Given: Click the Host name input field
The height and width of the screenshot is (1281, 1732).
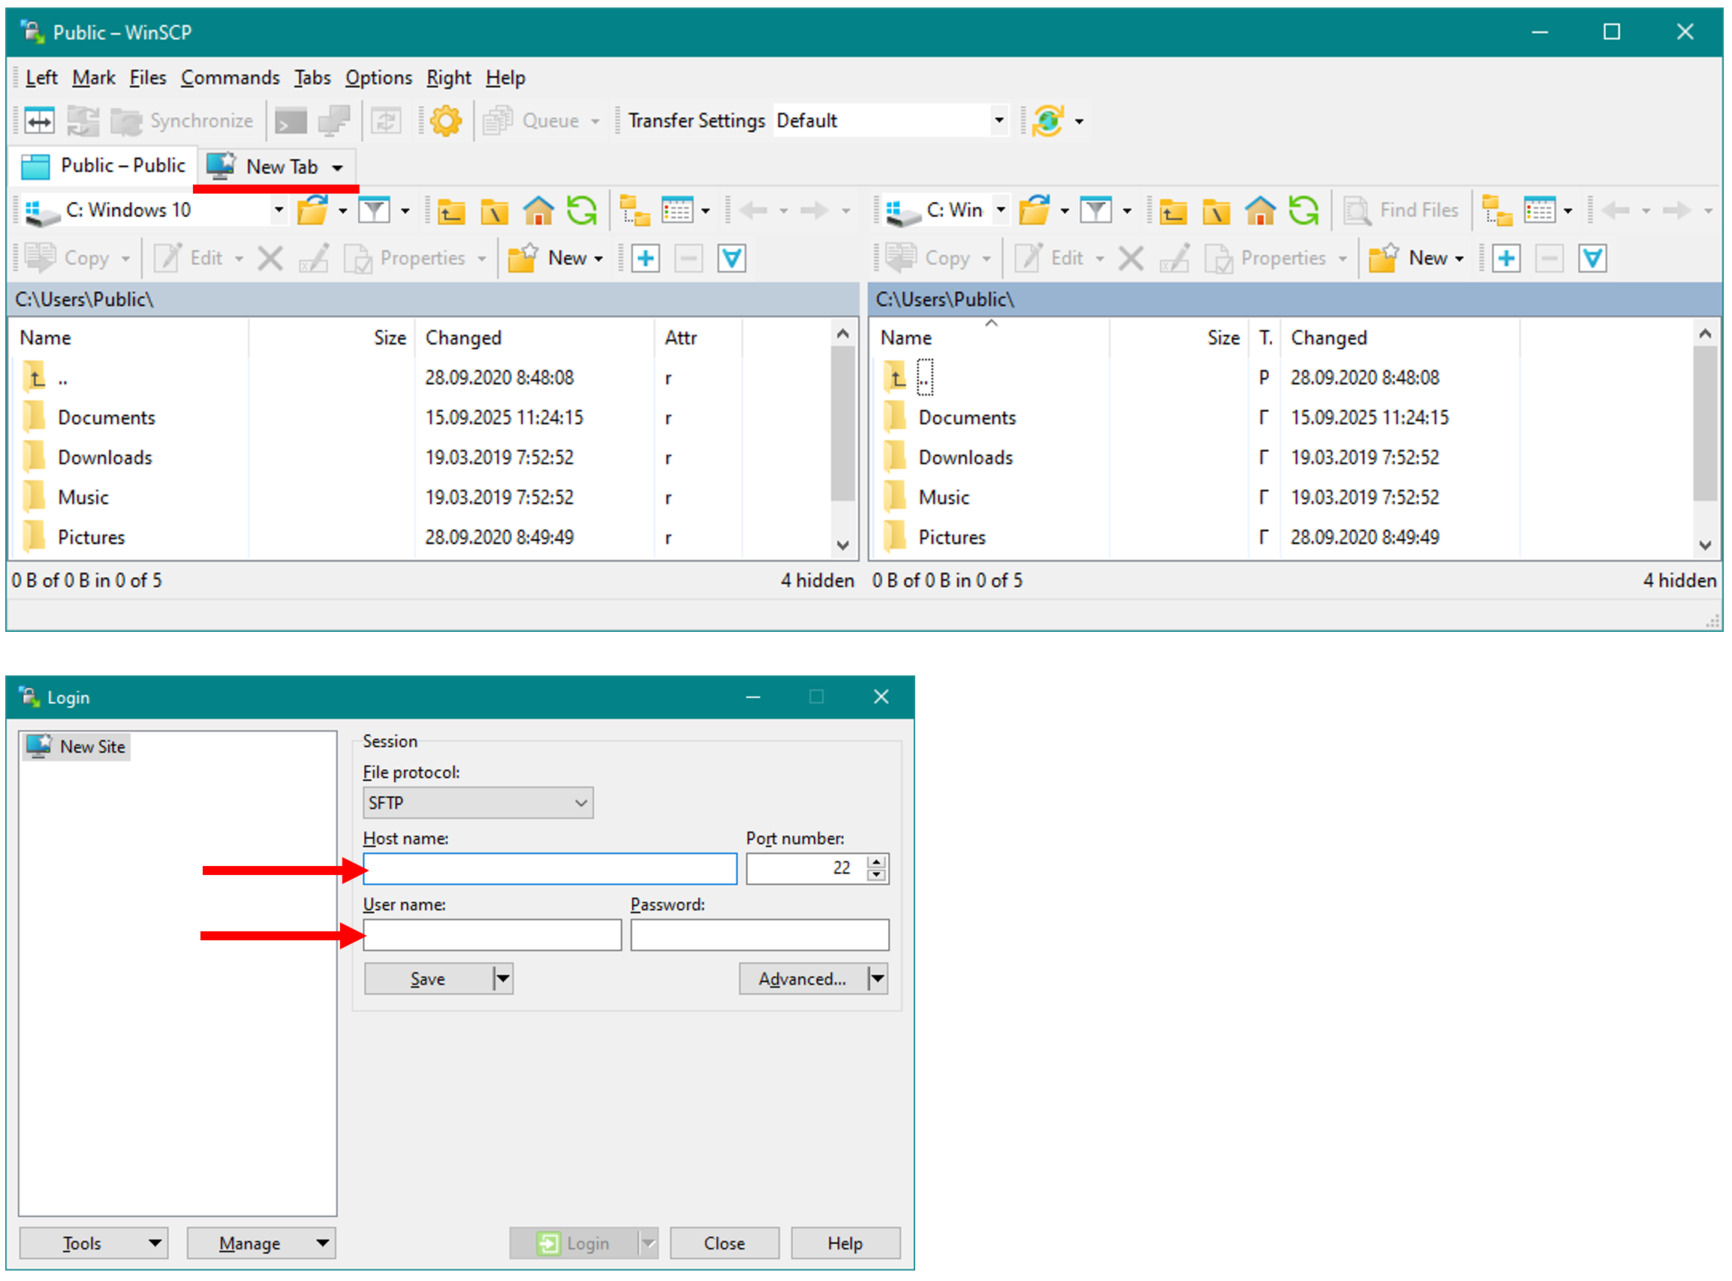Looking at the screenshot, I should pos(549,869).
